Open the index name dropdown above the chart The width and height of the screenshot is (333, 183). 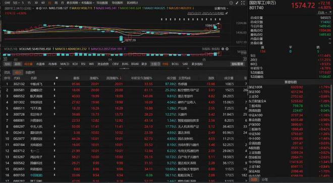20,8
